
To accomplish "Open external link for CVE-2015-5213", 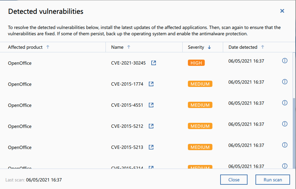I will [x=151, y=147].
